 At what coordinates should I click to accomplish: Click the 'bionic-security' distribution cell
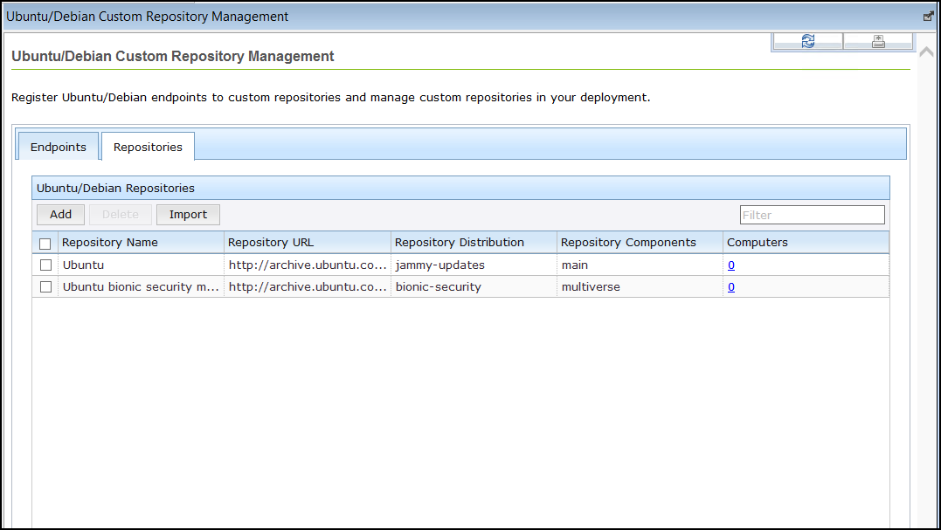point(474,287)
